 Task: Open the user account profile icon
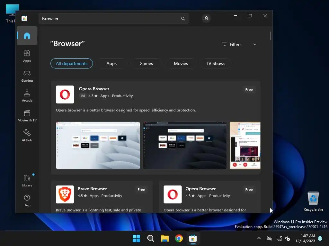206,18
